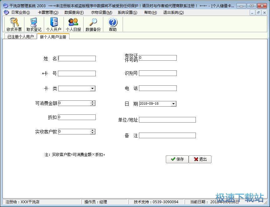Image resolution: width=270 pixels, height=207 pixels.
Task: Click the note text 注：实收客户款=可消费金额×折扣
Action: [x=75, y=154]
